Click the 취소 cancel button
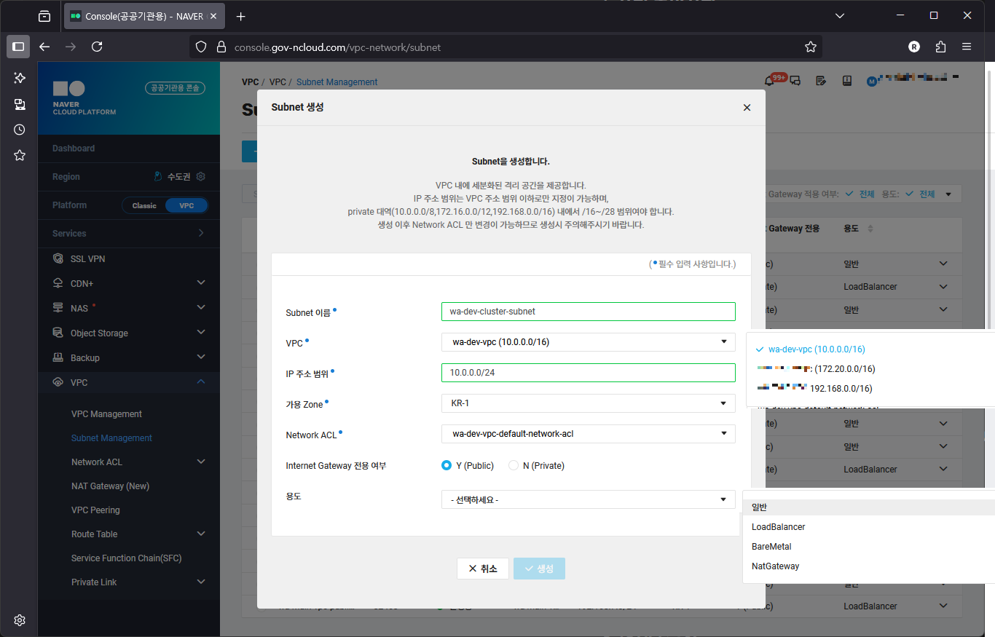Image resolution: width=995 pixels, height=637 pixels. (483, 569)
